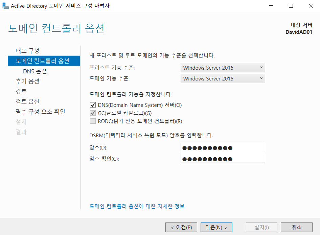Go to 필수 구성 요소 확인 step
Viewport: 320px width, 235px height.
coord(40,112)
